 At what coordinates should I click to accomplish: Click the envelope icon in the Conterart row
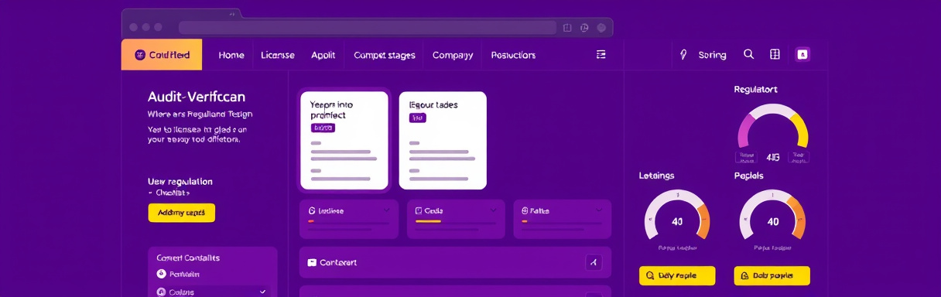pyautogui.click(x=313, y=262)
